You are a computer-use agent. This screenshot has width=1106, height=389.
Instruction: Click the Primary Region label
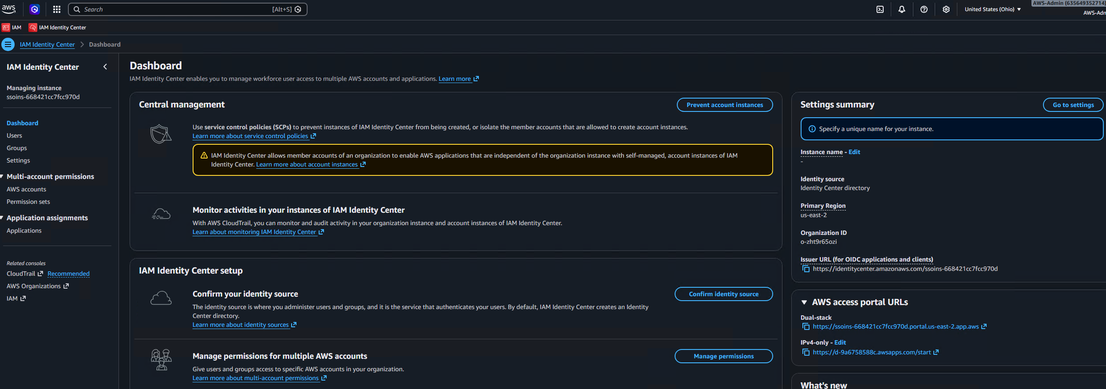(823, 206)
